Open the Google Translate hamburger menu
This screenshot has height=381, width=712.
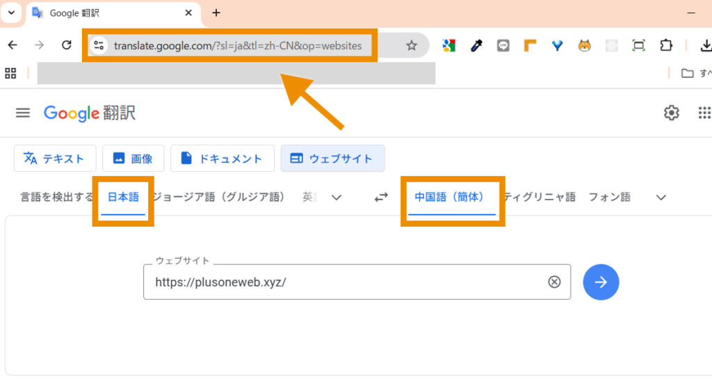[x=23, y=113]
